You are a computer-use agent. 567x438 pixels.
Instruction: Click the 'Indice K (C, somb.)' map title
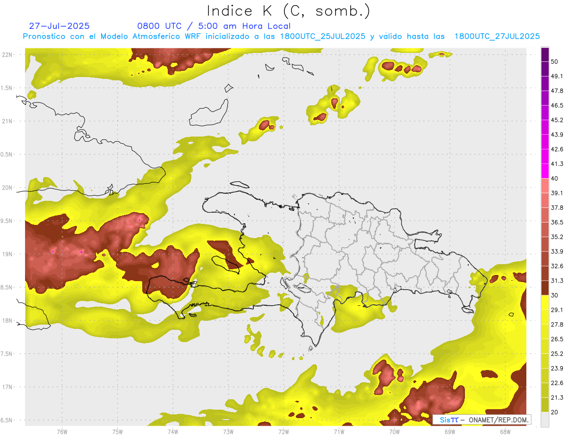289,11
